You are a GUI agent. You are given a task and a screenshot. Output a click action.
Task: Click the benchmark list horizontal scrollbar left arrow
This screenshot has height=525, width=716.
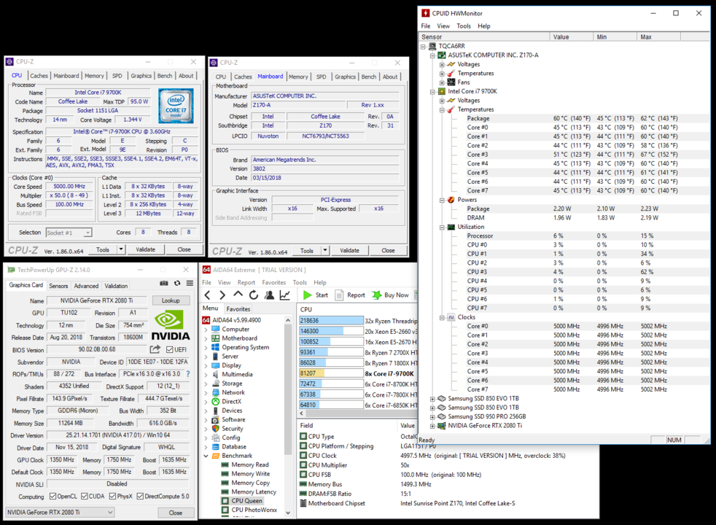[301, 413]
